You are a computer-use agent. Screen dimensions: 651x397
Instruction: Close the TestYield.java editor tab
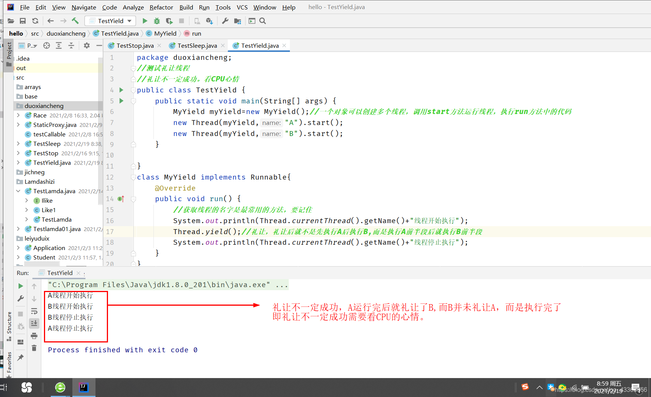coord(284,45)
